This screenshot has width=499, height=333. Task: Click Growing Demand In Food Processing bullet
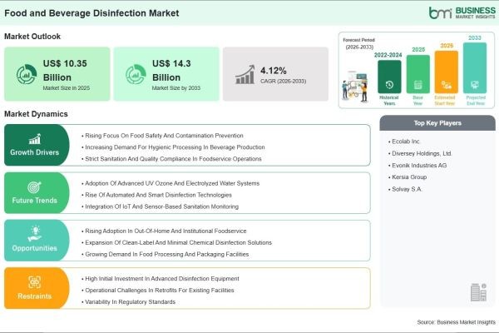pos(167,254)
